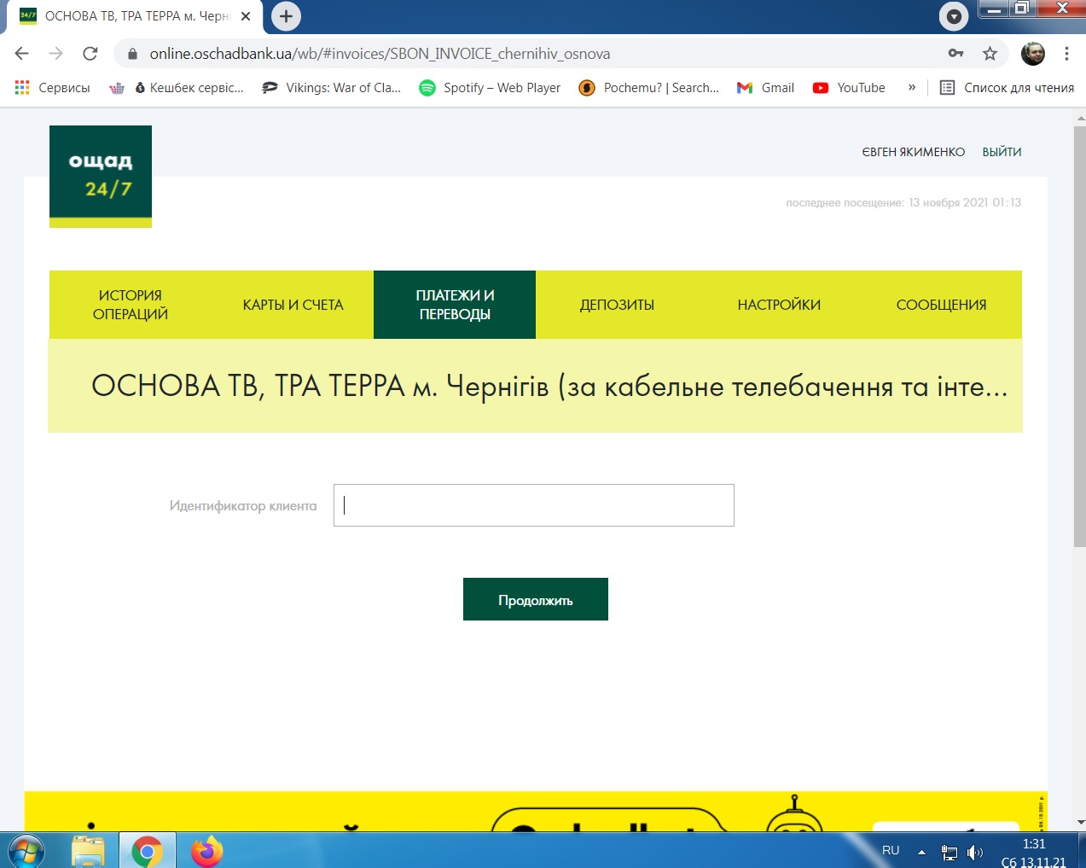Open YouTube bookmark
Viewport: 1086px width, 868px height.
pyautogui.click(x=849, y=88)
